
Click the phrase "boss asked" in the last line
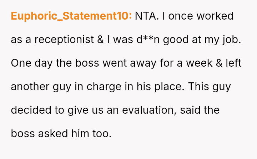click(x=39, y=134)
